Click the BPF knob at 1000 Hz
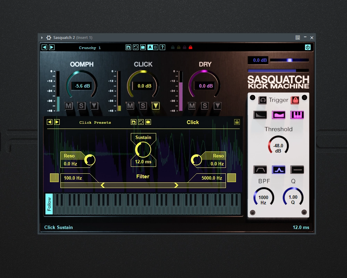 [264, 197]
